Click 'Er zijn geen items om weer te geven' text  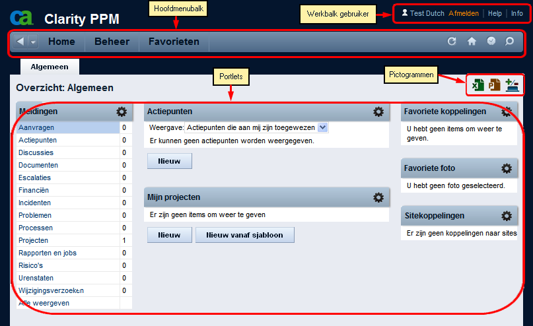(x=207, y=215)
